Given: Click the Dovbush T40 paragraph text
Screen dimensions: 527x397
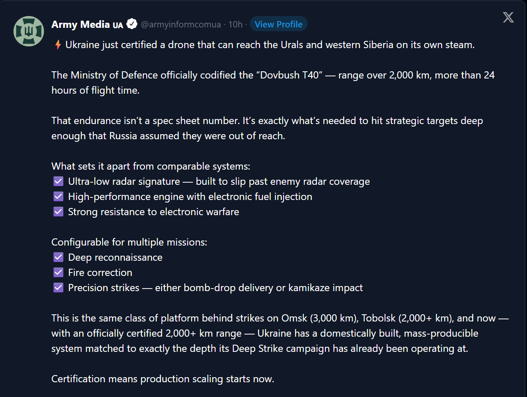Looking at the screenshot, I should coord(273,83).
